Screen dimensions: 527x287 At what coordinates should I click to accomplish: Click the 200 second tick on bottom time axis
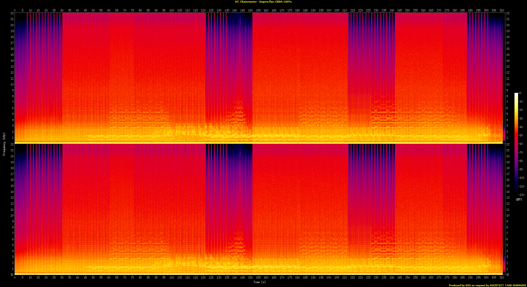click(x=329, y=277)
